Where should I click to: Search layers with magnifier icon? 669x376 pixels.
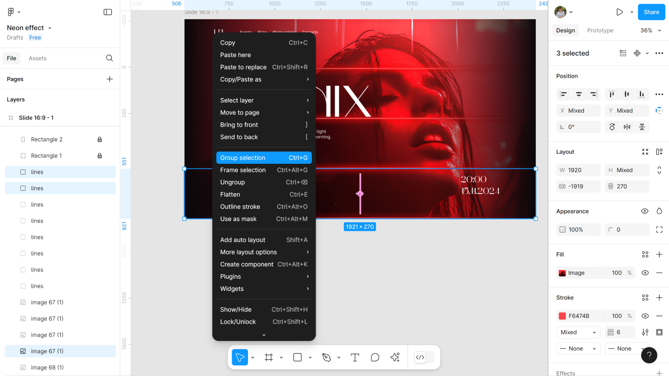[110, 58]
